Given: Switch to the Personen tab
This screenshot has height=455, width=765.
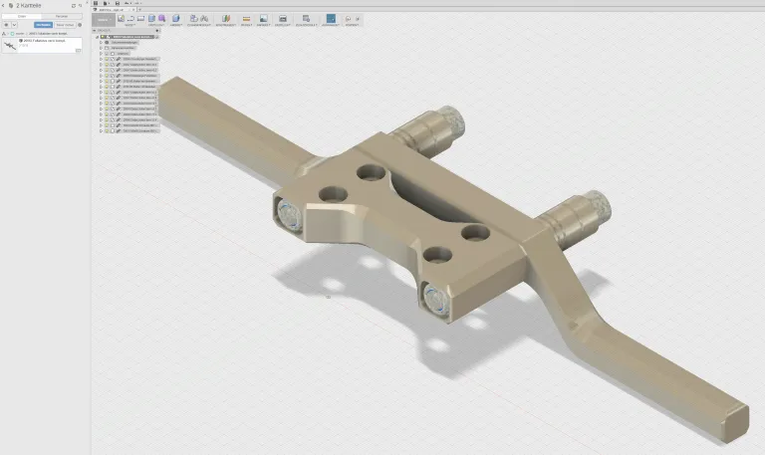Looking at the screenshot, I should (x=62, y=16).
